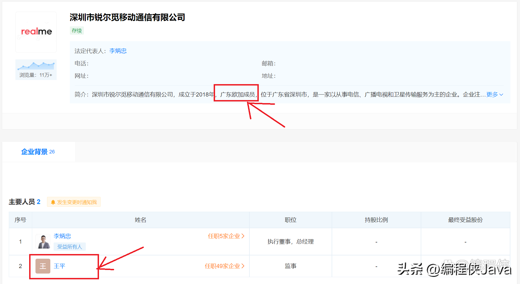Screen dimensions: 520x284
Task: Click the 职位 column header
Action: (291, 220)
